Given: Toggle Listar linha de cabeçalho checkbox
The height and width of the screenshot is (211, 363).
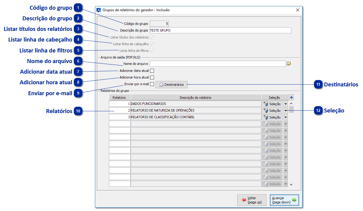Looking at the screenshot, I should 152,44.
